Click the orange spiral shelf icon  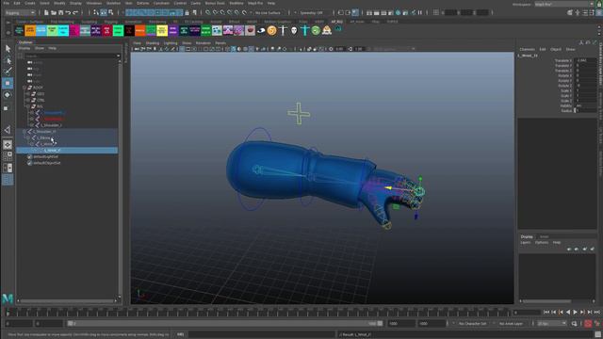click(x=272, y=30)
